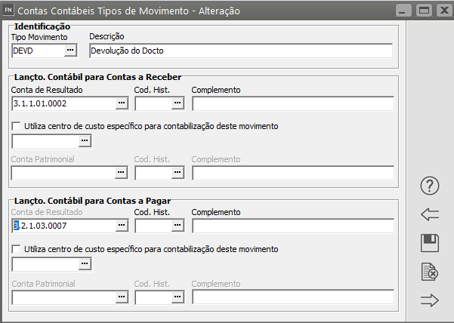This screenshot has width=454, height=323.
Task: Open Conta Patrimonial lookup in Contas a Pagar
Action: click(x=121, y=297)
